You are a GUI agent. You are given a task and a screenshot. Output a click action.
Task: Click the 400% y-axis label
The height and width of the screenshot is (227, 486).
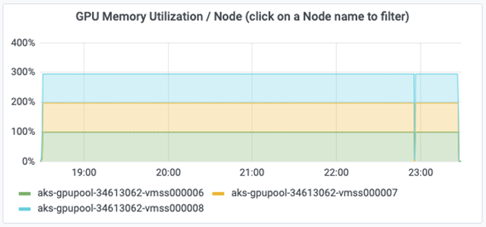point(23,43)
